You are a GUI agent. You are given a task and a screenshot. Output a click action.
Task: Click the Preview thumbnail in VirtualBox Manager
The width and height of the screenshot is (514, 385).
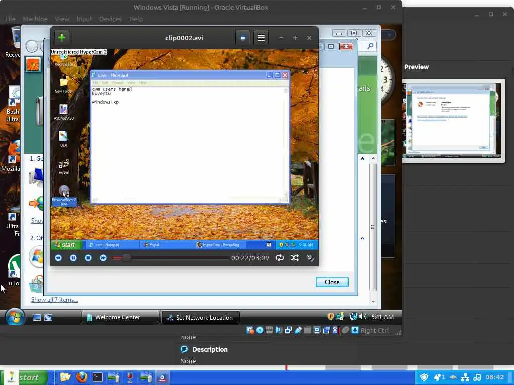(453, 120)
